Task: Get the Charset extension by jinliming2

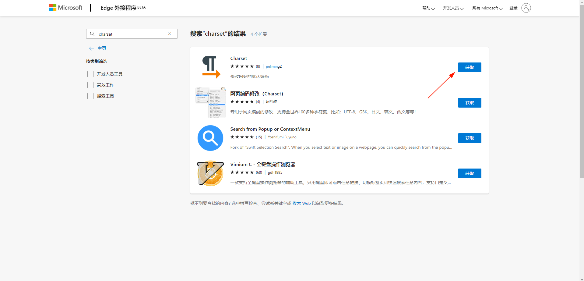Action: point(470,67)
